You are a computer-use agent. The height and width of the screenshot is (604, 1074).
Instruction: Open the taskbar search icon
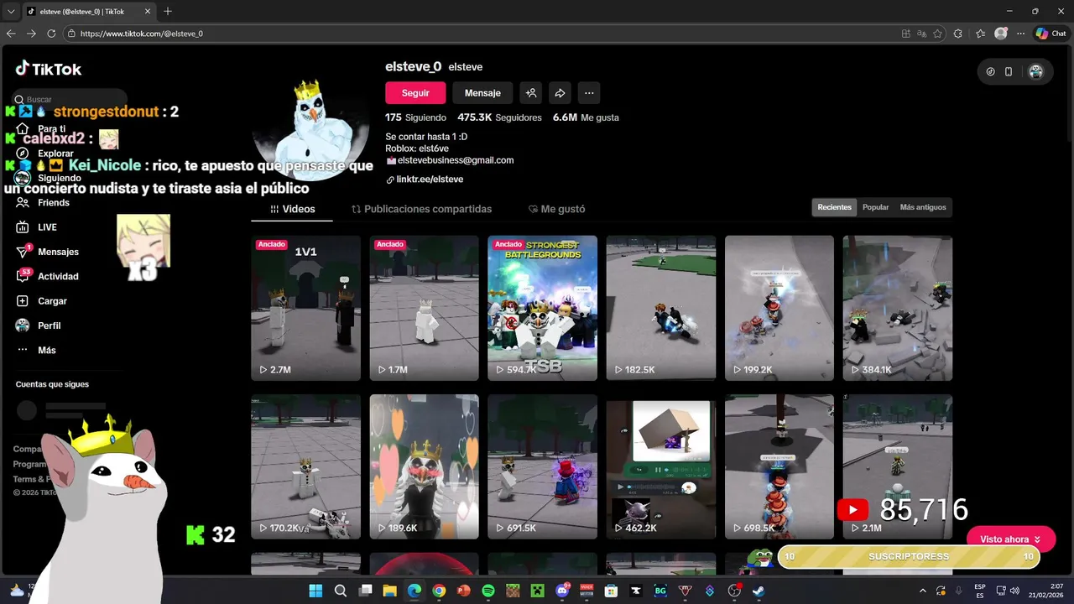pyautogui.click(x=341, y=591)
